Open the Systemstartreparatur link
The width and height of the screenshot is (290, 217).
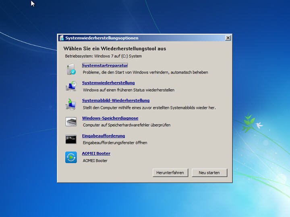point(105,66)
